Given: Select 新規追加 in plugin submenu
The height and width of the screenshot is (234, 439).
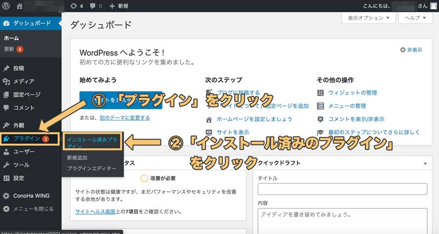Looking at the screenshot, I should click(77, 158).
